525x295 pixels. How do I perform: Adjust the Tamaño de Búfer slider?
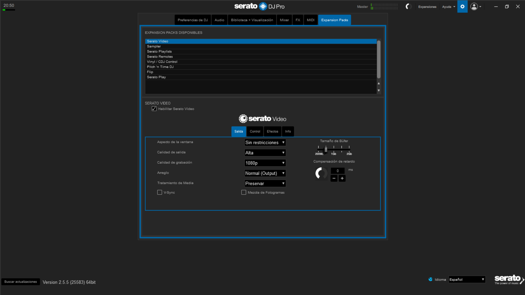(x=326, y=149)
